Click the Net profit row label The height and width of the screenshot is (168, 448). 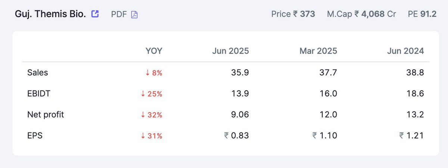coord(46,115)
